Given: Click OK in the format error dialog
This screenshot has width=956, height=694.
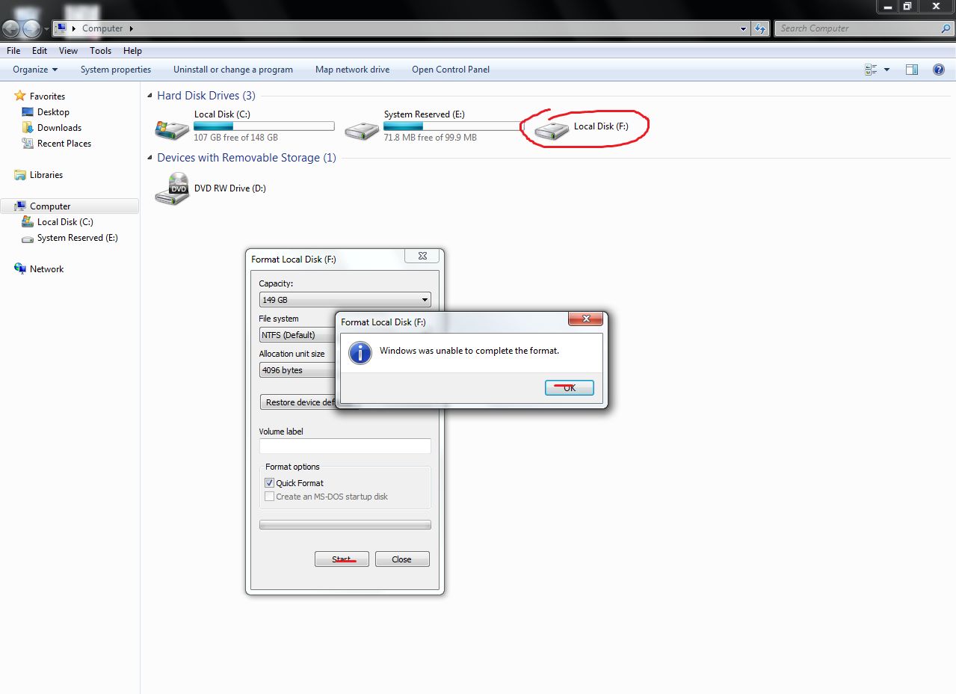Looking at the screenshot, I should point(570,387).
